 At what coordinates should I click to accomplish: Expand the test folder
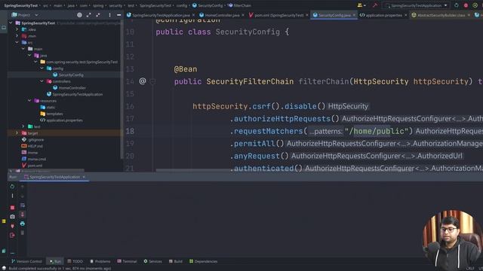[x=23, y=126]
